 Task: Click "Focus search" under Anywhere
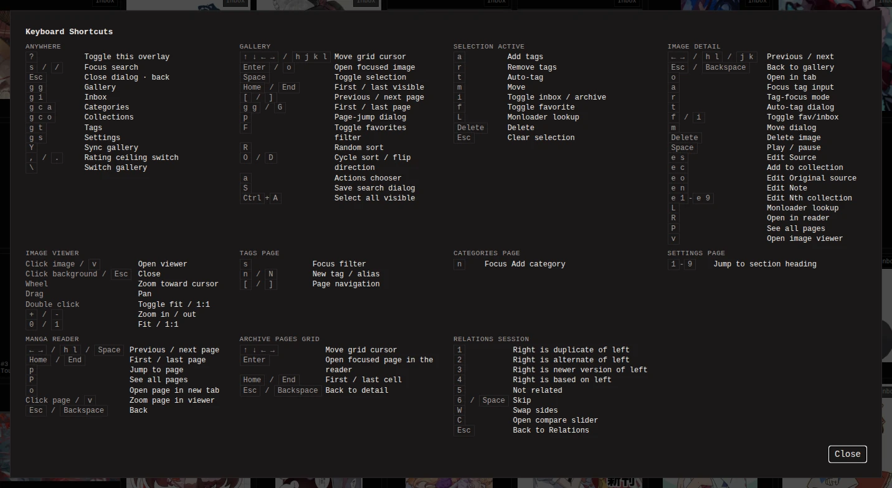pos(111,67)
